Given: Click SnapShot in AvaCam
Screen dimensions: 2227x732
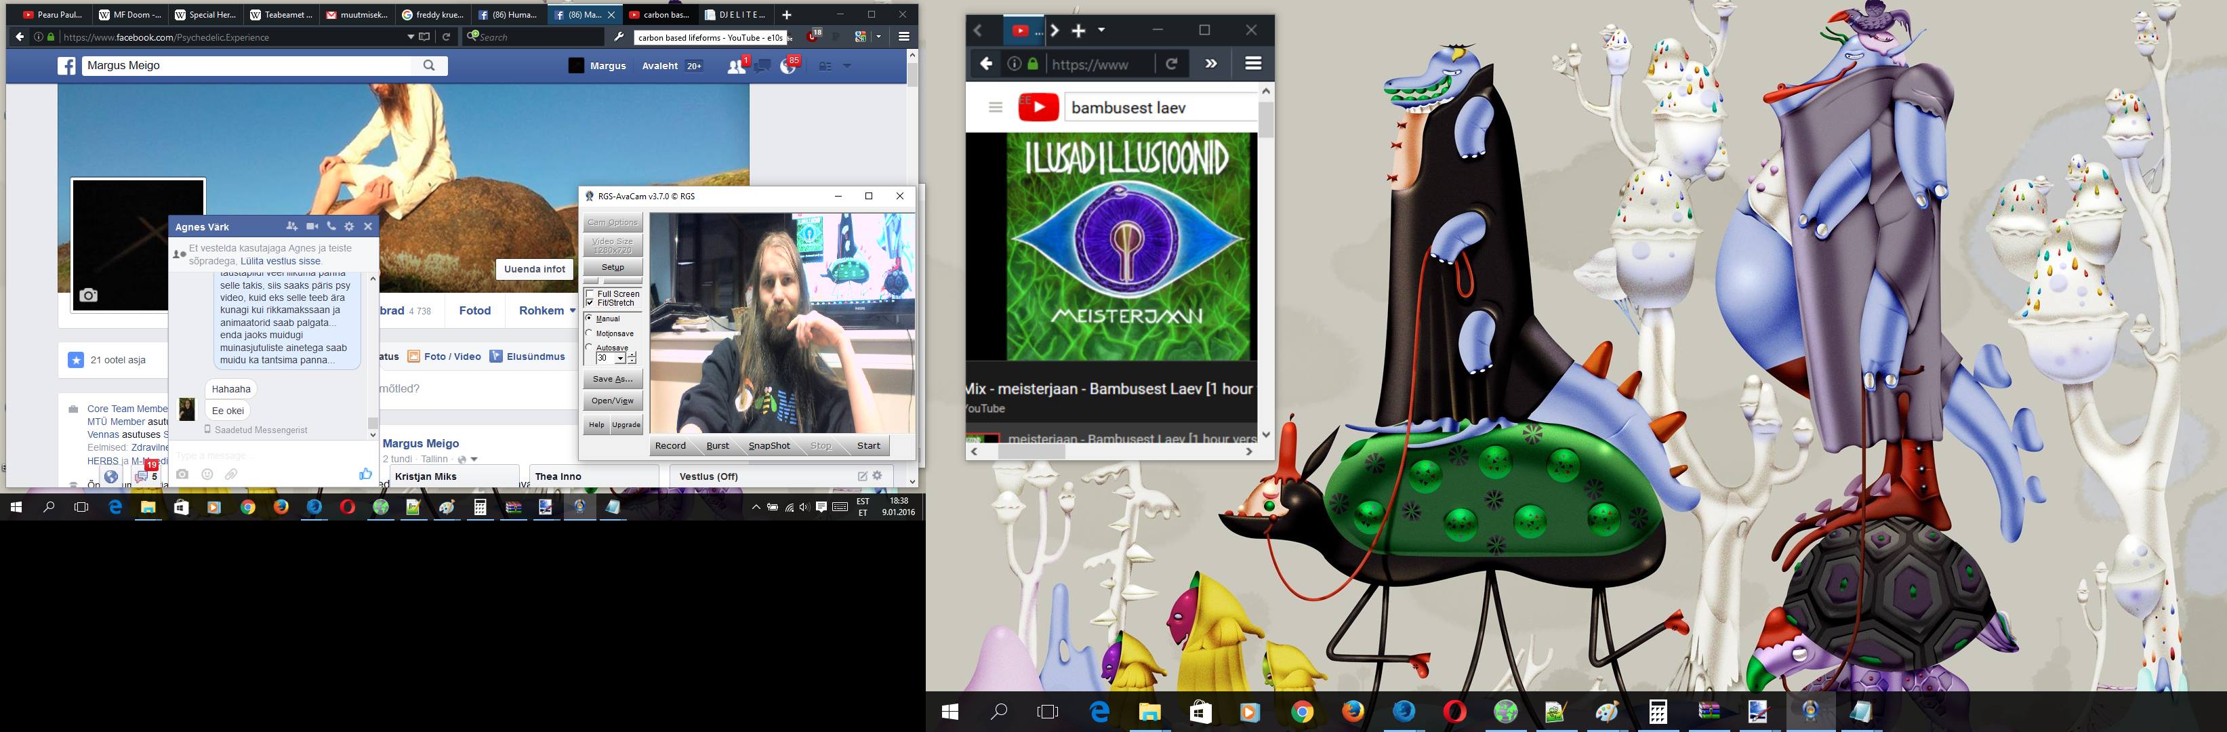Looking at the screenshot, I should click(769, 446).
